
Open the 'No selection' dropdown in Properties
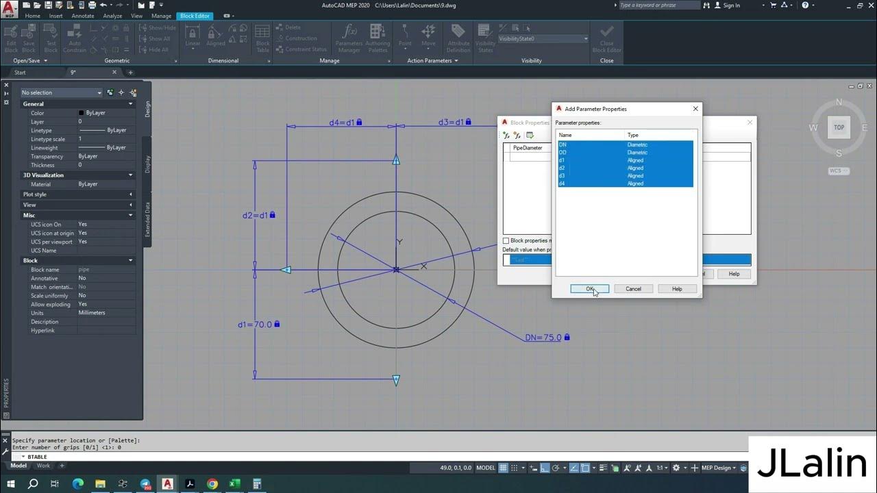(x=61, y=92)
